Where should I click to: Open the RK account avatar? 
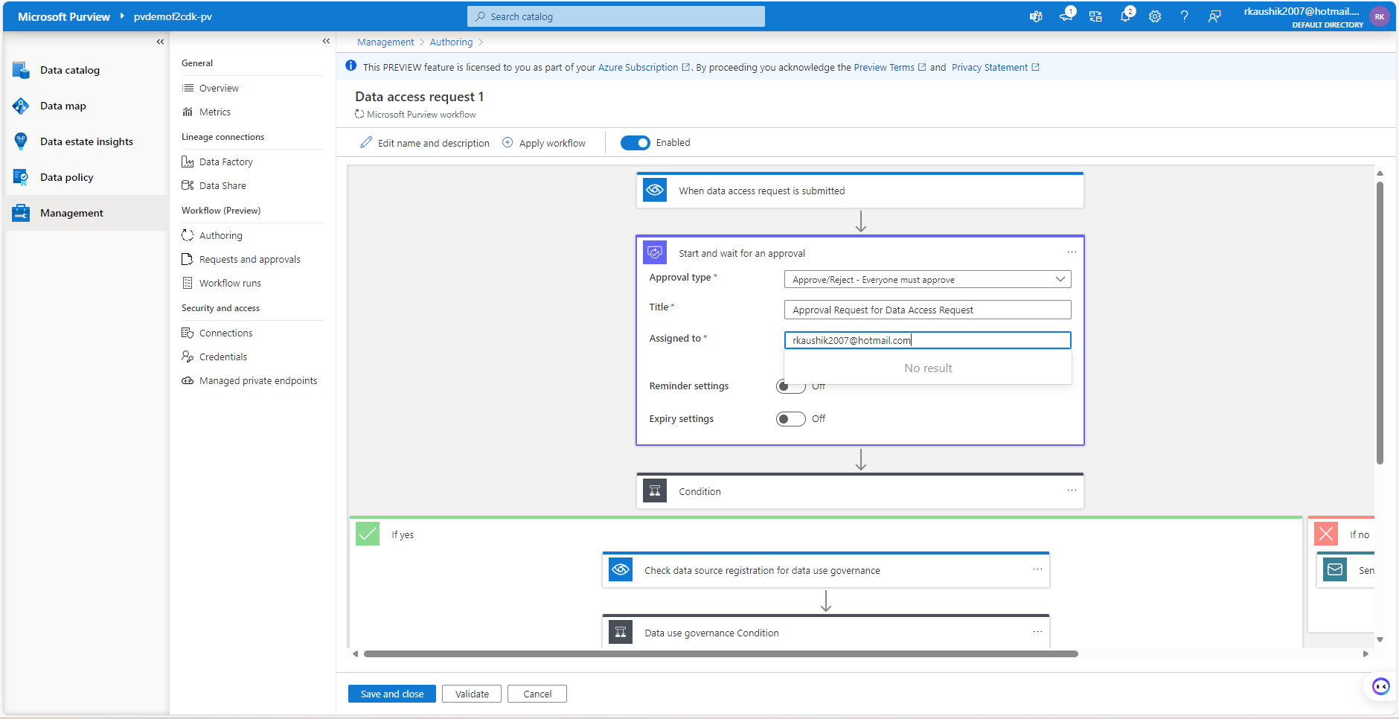coord(1380,16)
